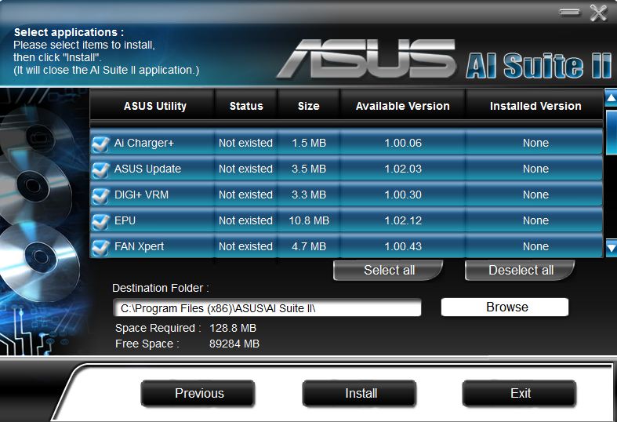617x422 pixels.
Task: Toggle the EPU checkbox
Action: tap(100, 221)
